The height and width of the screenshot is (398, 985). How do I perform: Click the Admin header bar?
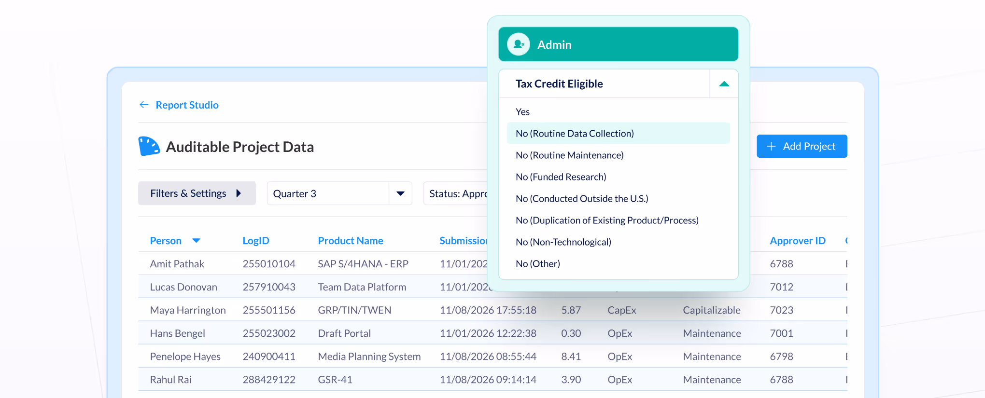click(x=618, y=44)
